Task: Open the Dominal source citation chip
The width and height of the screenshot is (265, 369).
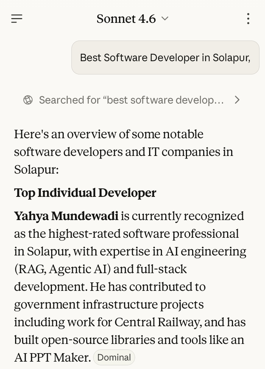Action: [x=114, y=357]
